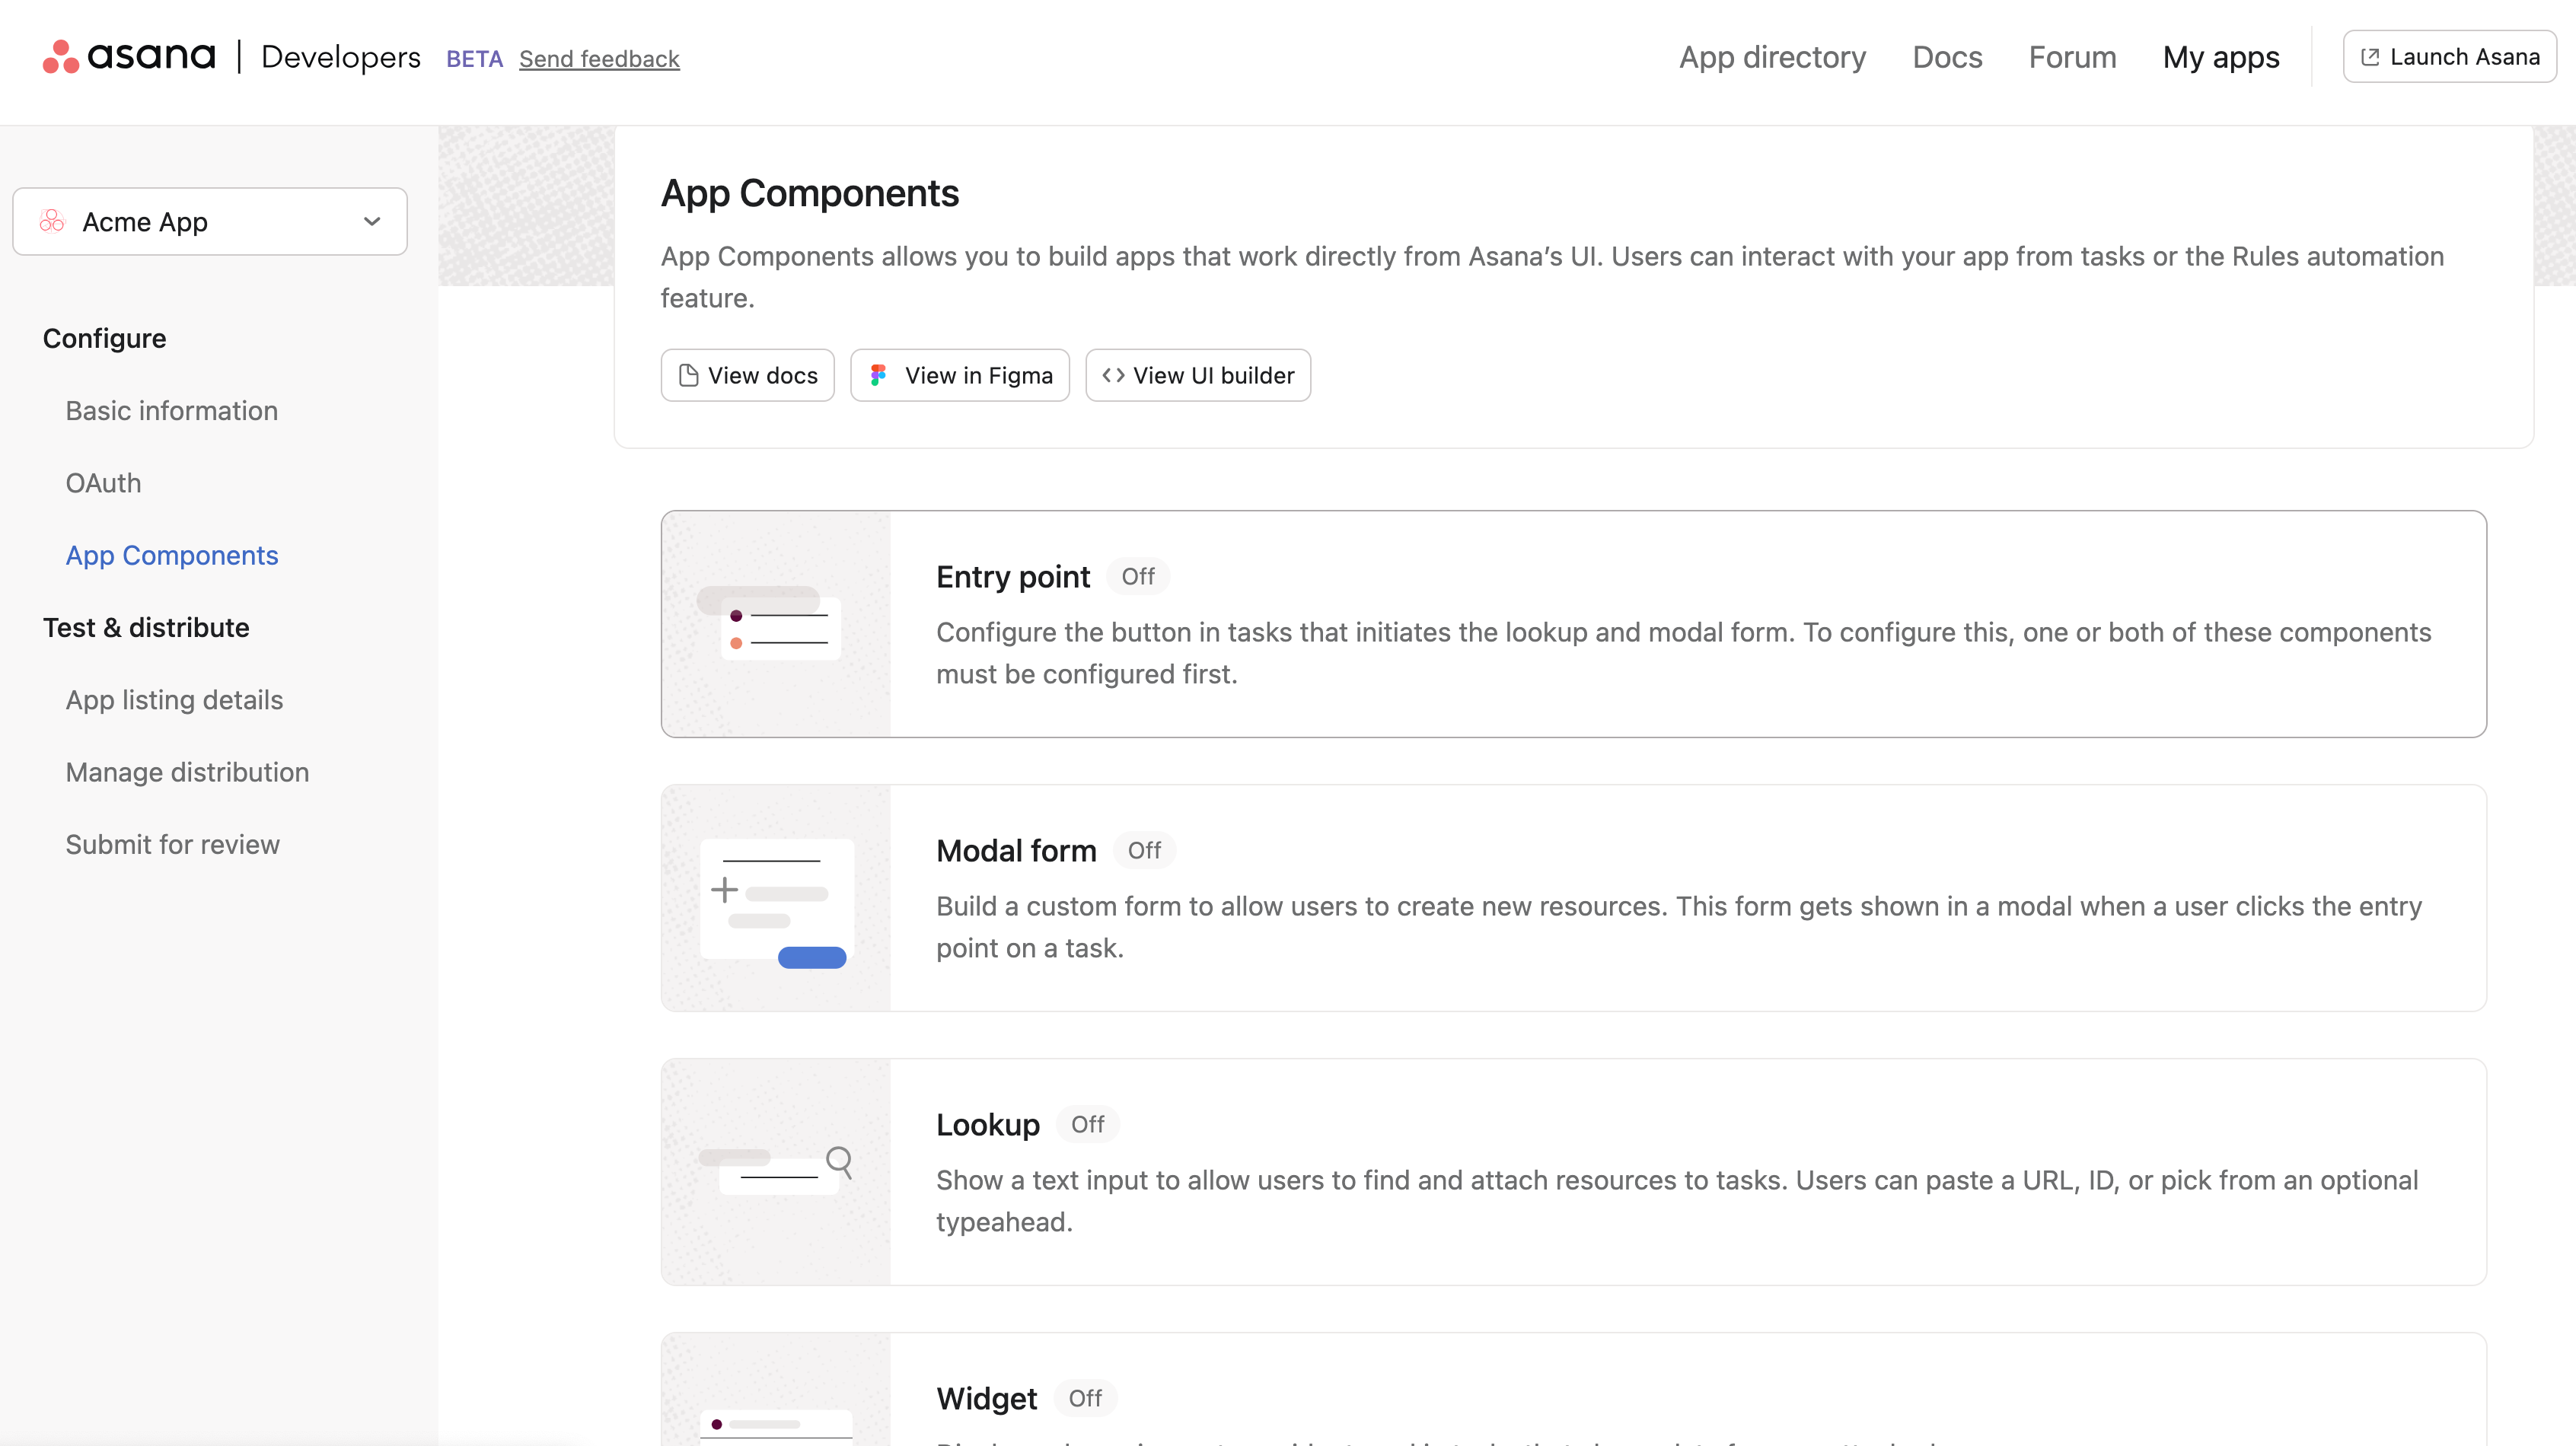
Task: Click the Configure section heading
Action: pyautogui.click(x=104, y=339)
